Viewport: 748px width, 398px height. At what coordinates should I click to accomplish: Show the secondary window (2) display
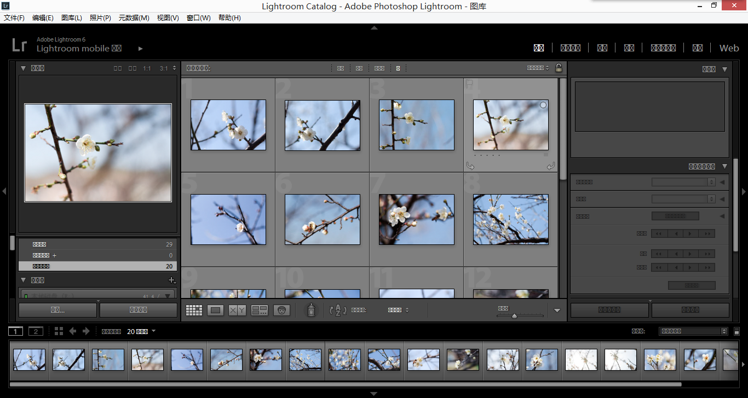click(36, 331)
